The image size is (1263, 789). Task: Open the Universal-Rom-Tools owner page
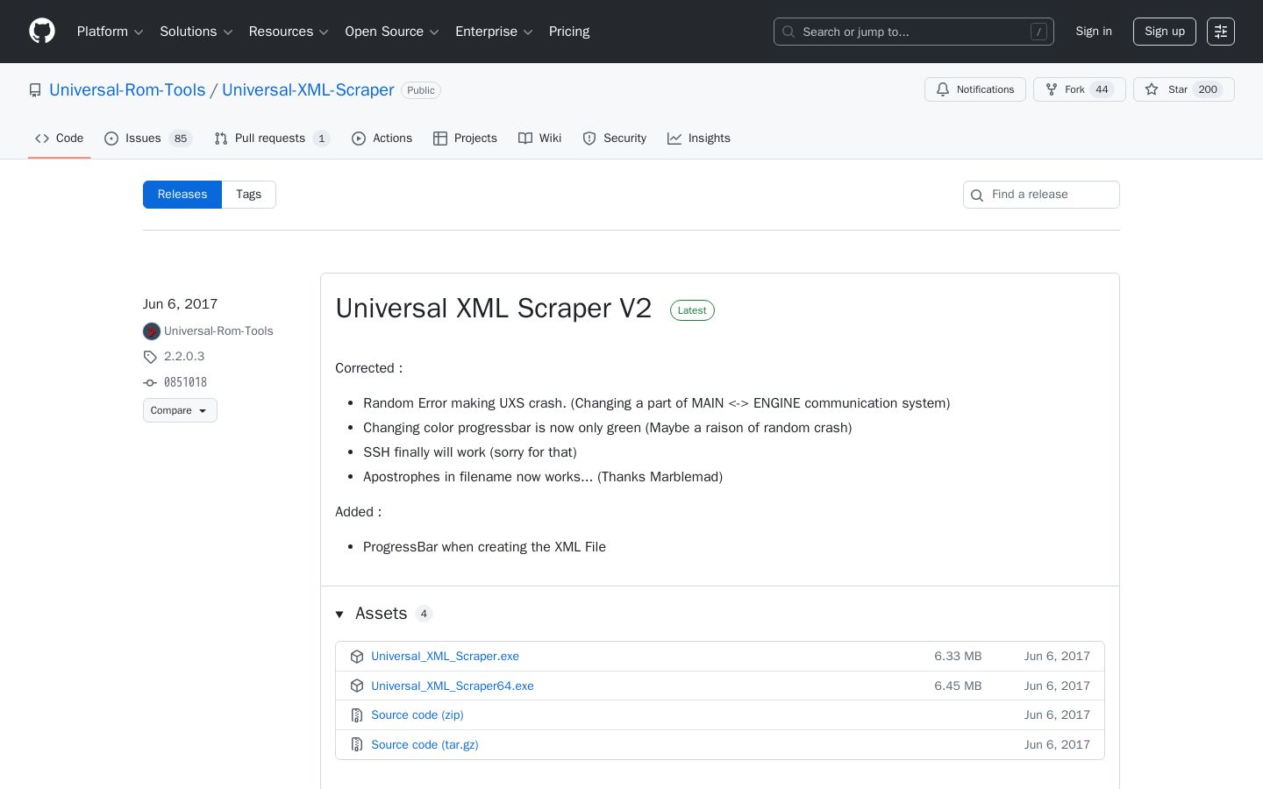[127, 90]
